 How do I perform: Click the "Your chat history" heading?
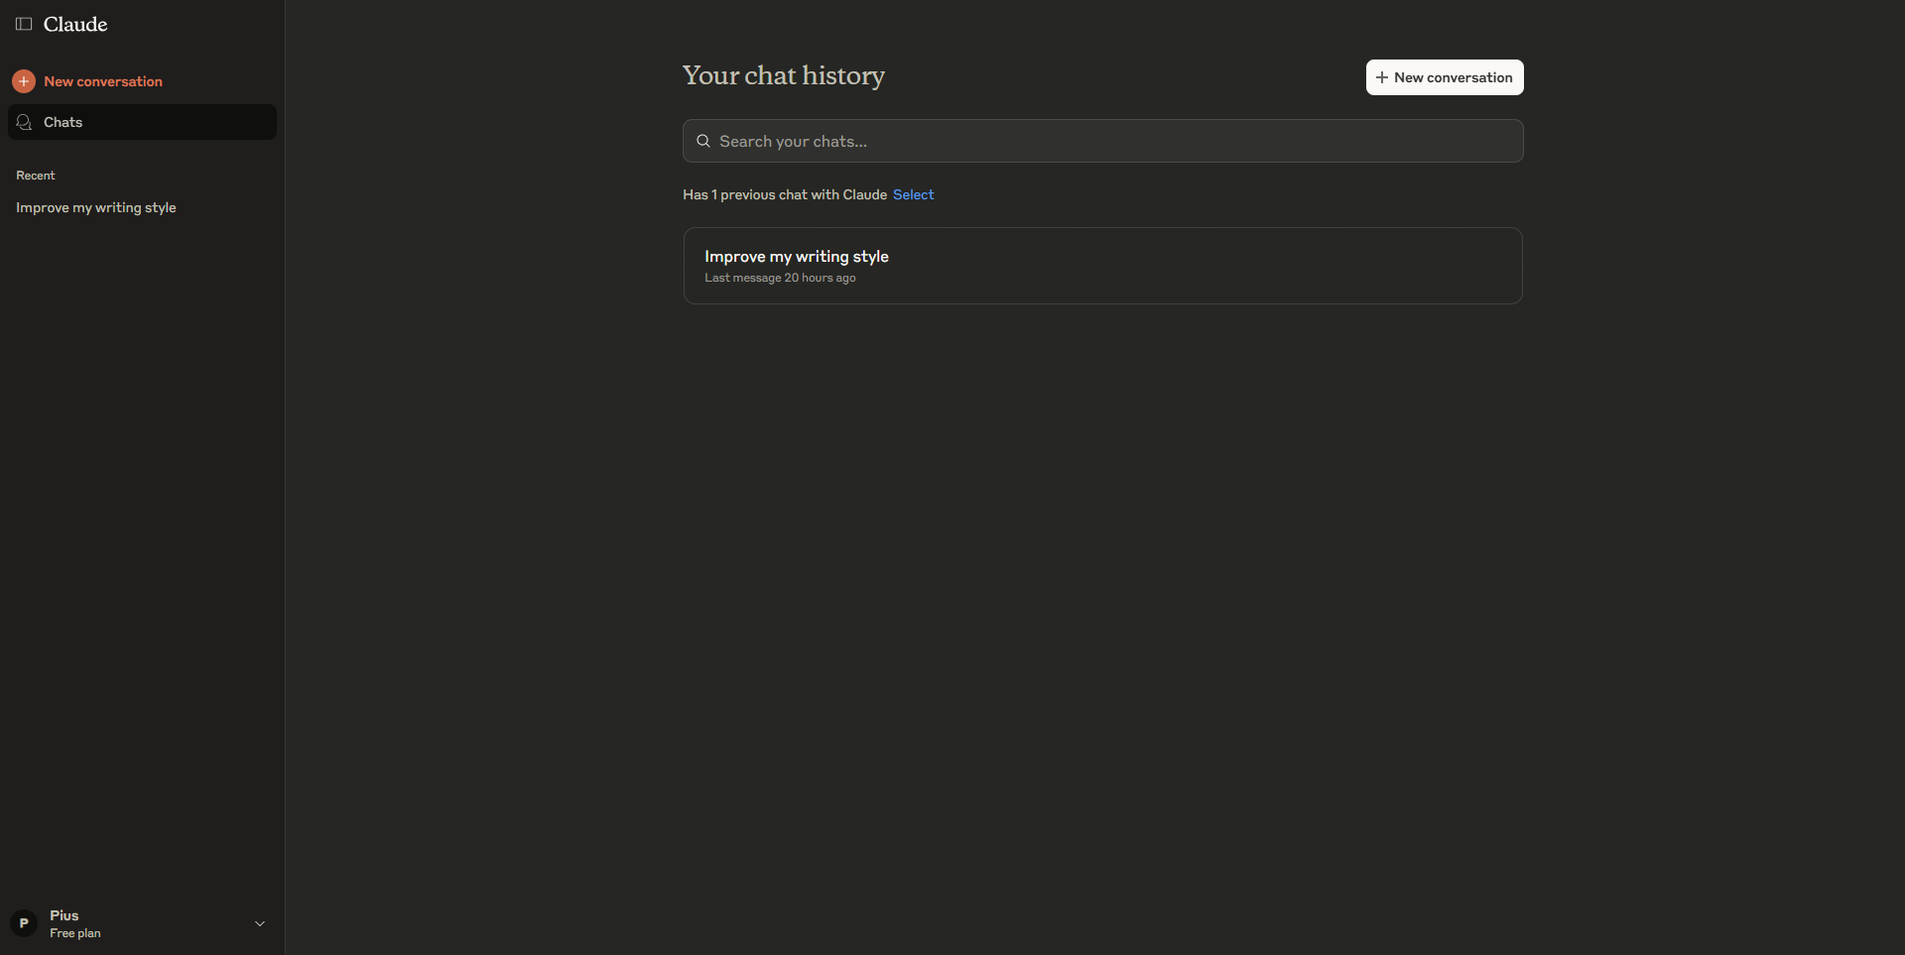pyautogui.click(x=784, y=75)
